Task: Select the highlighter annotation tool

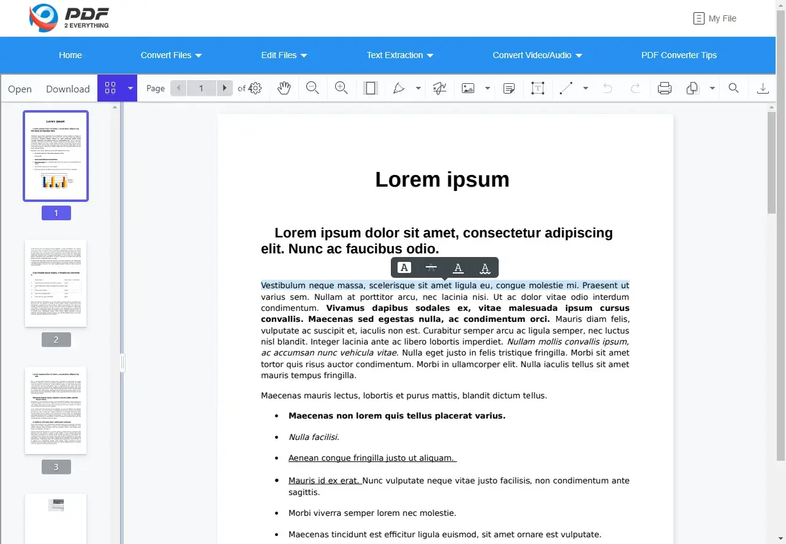Action: point(399,88)
